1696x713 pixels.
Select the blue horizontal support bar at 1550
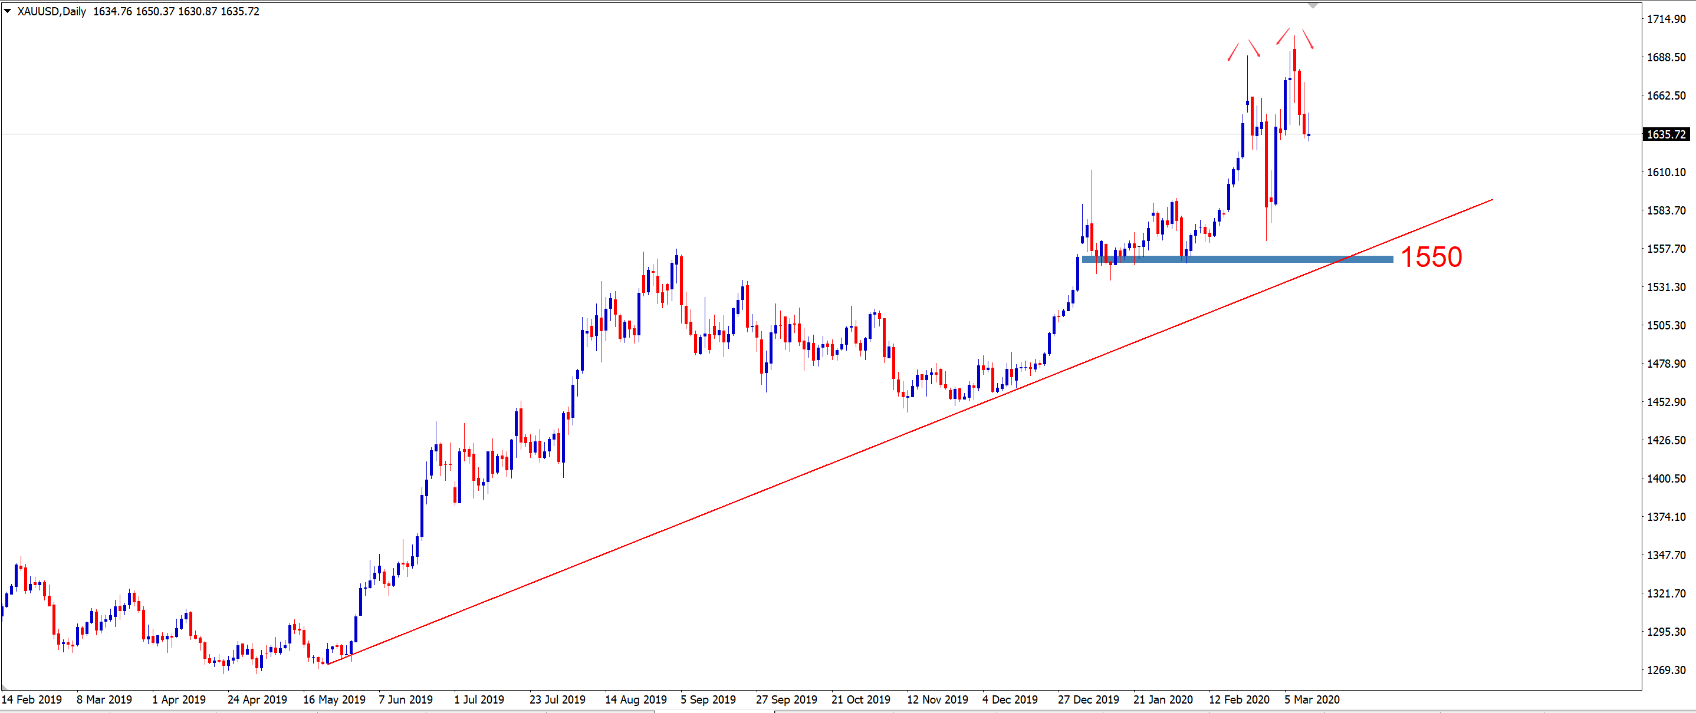tap(1237, 259)
